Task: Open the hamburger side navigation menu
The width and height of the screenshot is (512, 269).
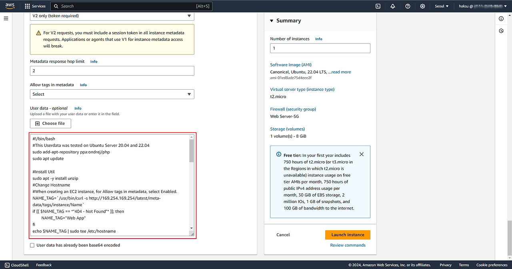Action: [x=6, y=18]
